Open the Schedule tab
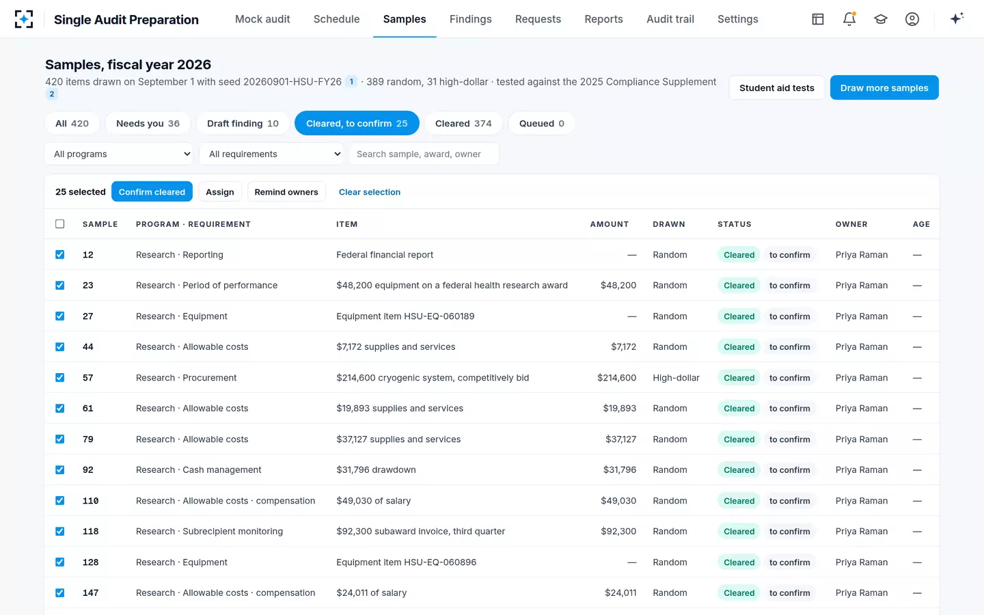Screen dimensions: 984x615 point(337,19)
